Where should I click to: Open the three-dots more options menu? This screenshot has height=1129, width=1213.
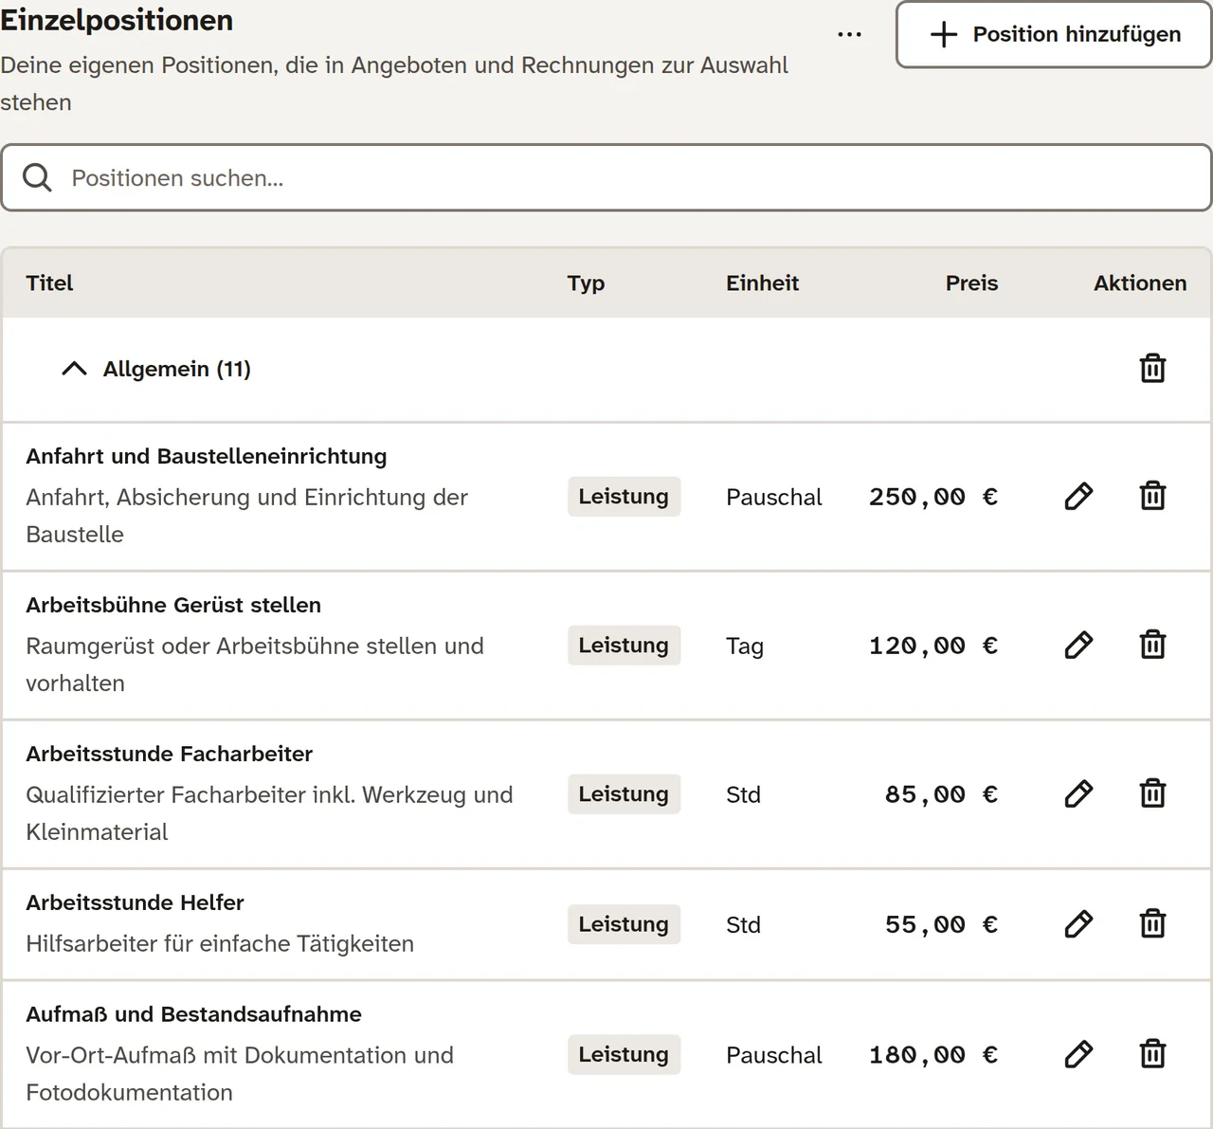click(x=850, y=35)
